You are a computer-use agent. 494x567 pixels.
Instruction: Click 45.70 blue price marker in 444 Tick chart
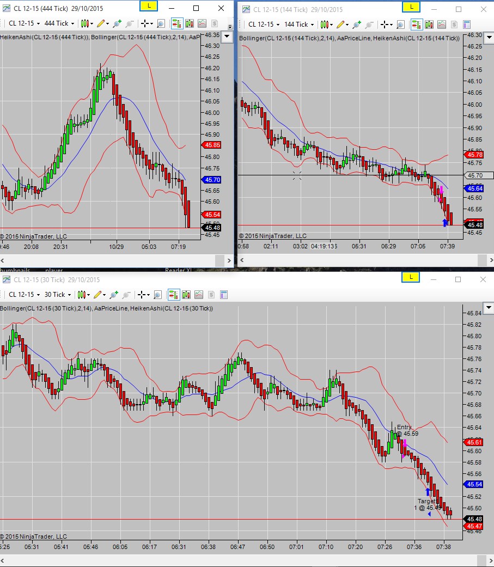click(211, 180)
